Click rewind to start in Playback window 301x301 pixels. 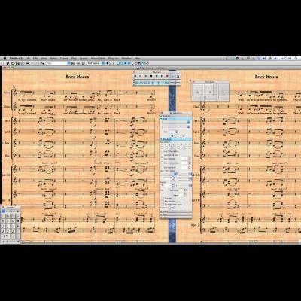click(x=135, y=76)
